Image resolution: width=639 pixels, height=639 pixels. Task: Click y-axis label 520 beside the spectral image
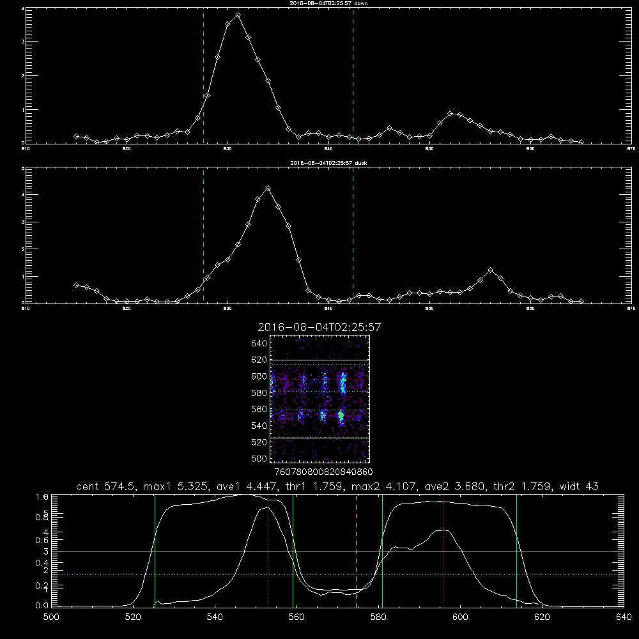259,442
